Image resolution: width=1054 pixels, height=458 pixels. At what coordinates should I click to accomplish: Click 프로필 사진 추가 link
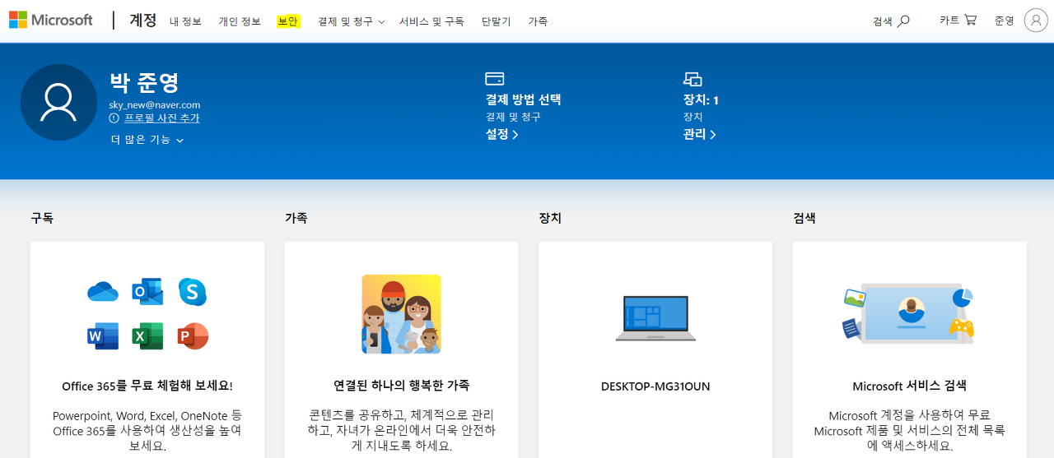pyautogui.click(x=162, y=118)
